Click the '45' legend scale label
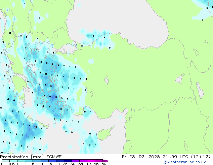213x165 pixels. coord(96,164)
